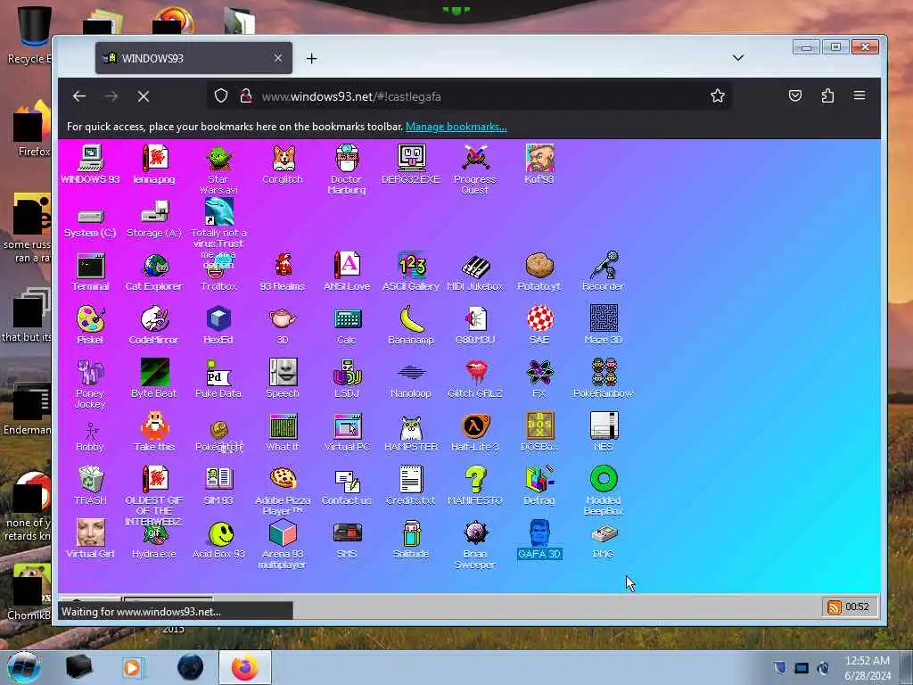This screenshot has width=913, height=685.
Task: Run DERG32.EXE
Action: tap(411, 164)
